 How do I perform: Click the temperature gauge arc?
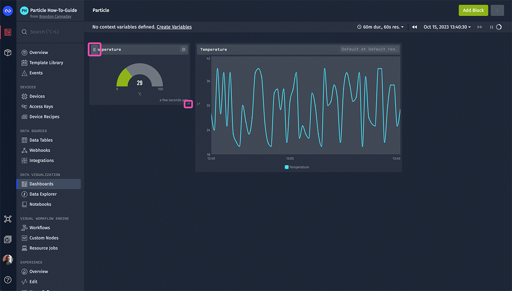(x=140, y=75)
